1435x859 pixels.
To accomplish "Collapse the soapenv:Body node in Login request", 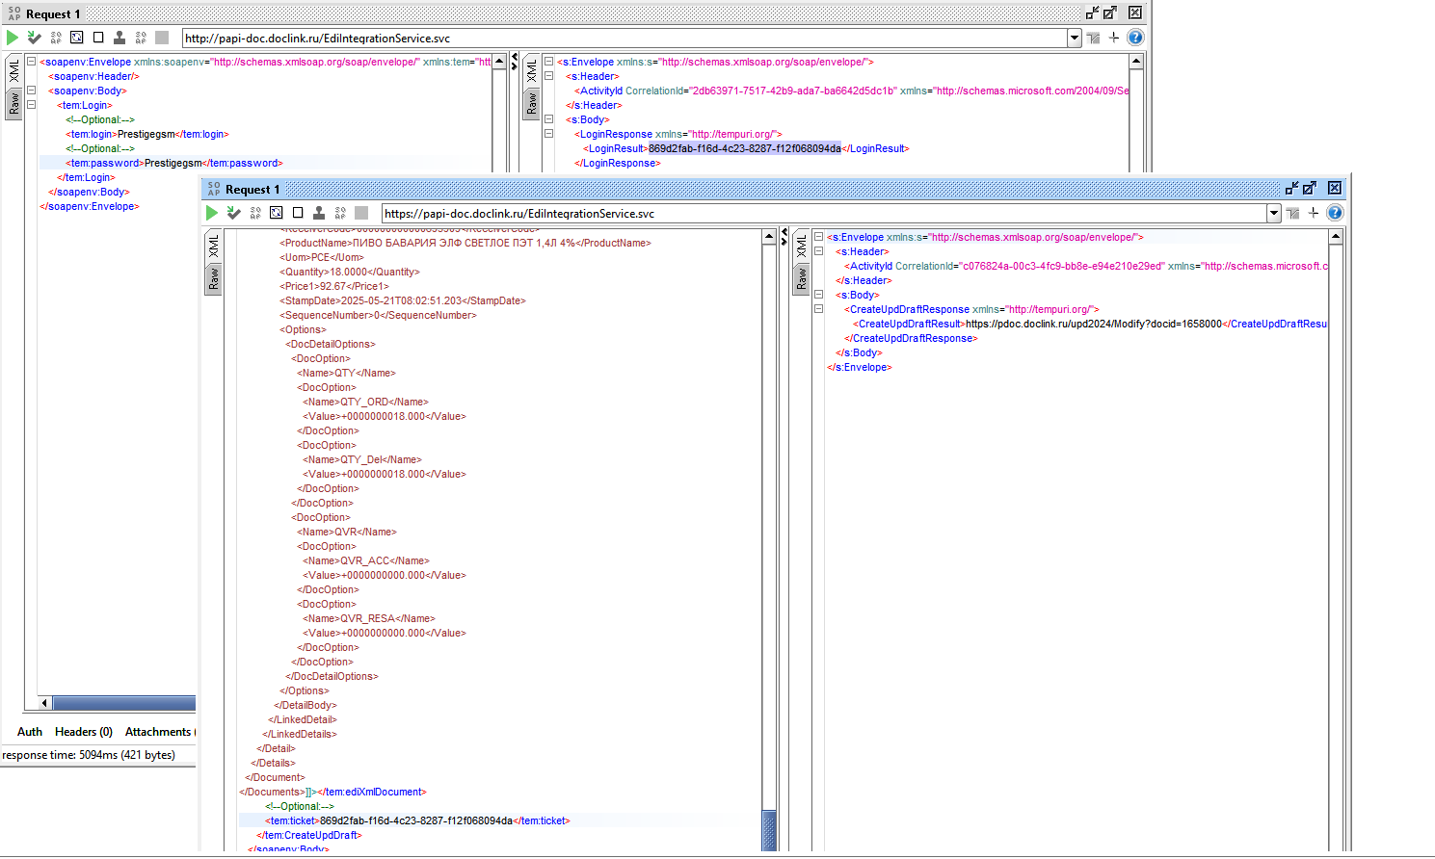I will (x=31, y=91).
